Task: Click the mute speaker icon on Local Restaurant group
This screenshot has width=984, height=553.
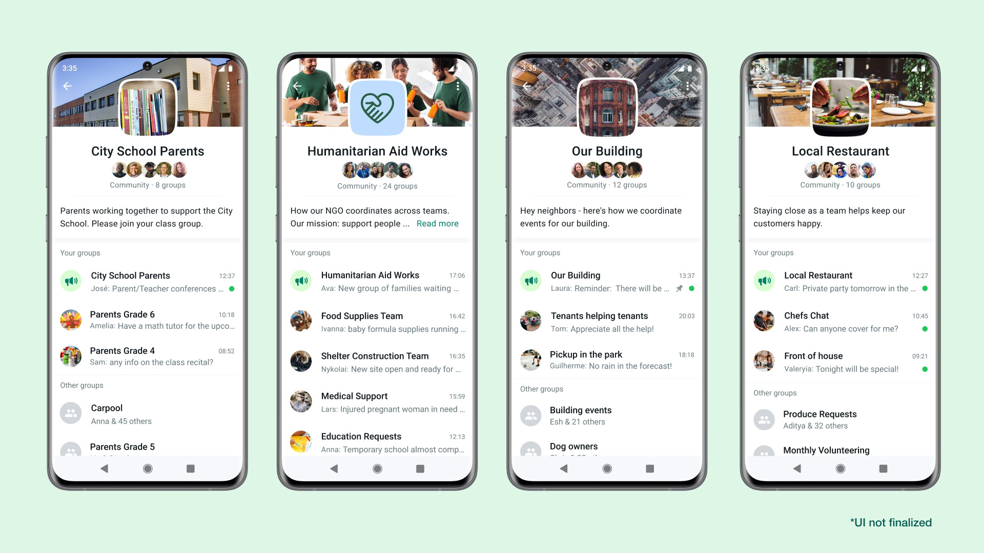Action: (x=763, y=280)
